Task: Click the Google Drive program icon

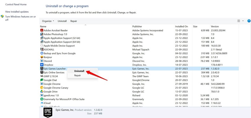Action: [x=42, y=92]
